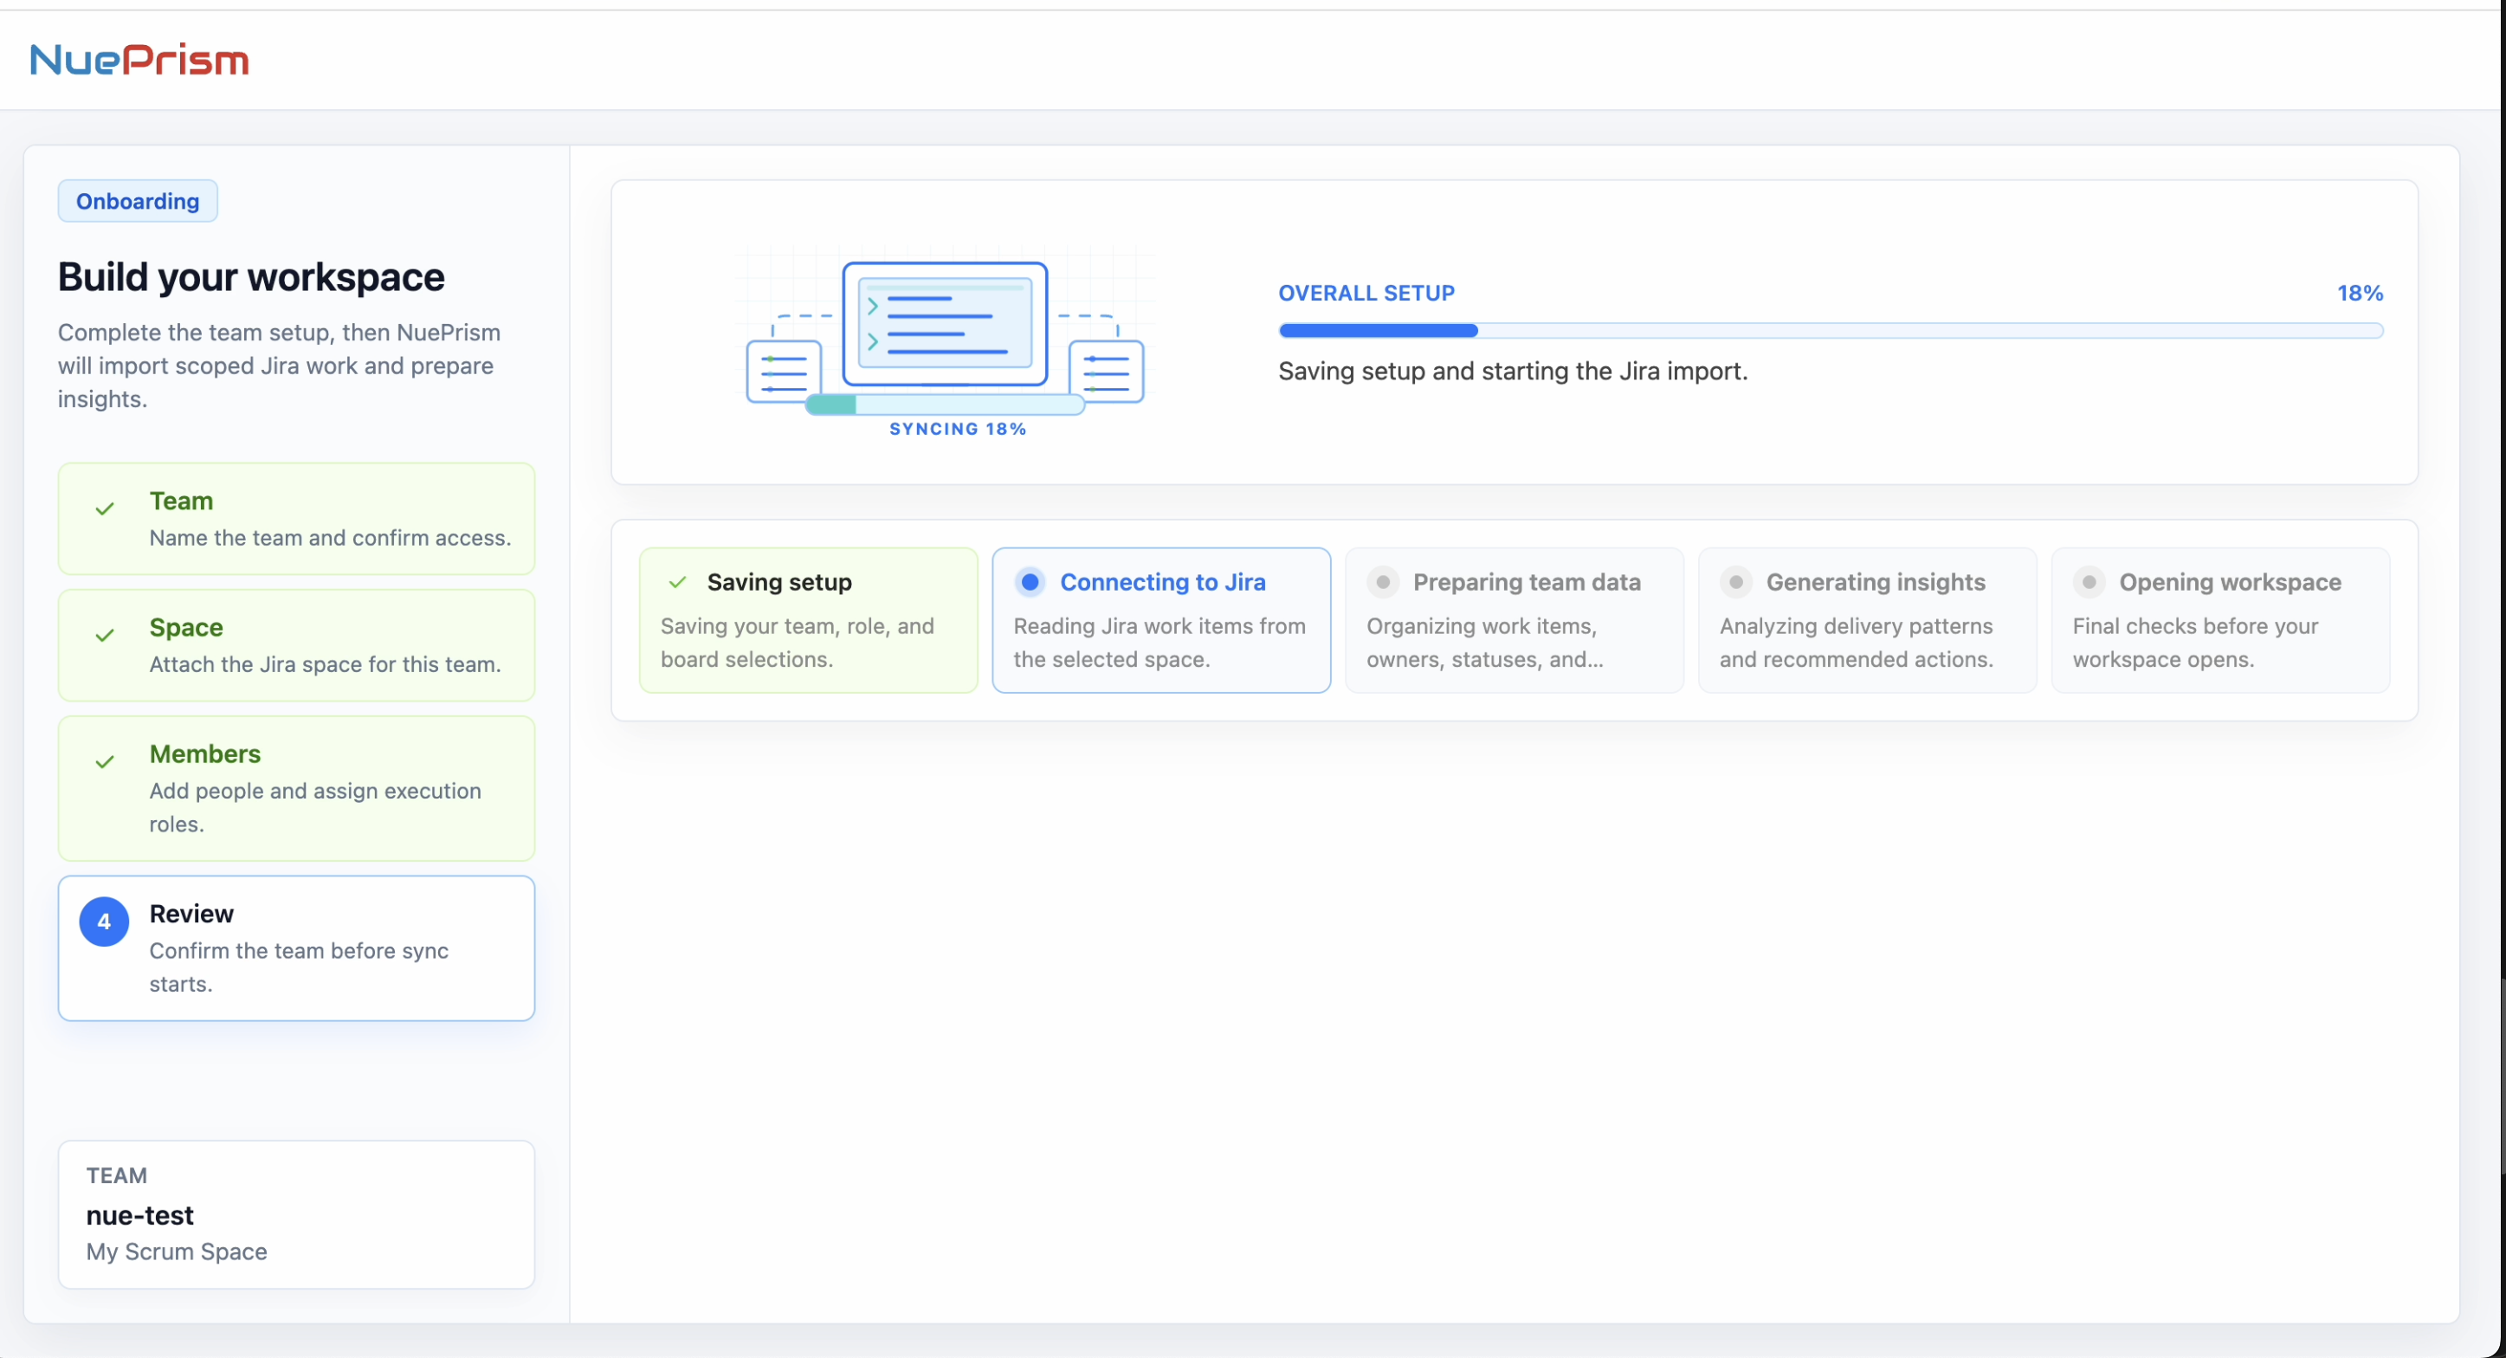Click the Opening workspace stage card
This screenshot has width=2506, height=1358.
coord(2221,619)
